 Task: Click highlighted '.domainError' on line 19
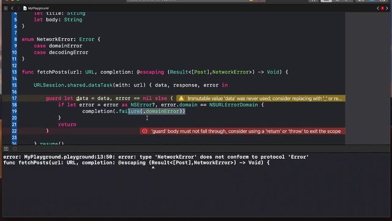pos(162,111)
